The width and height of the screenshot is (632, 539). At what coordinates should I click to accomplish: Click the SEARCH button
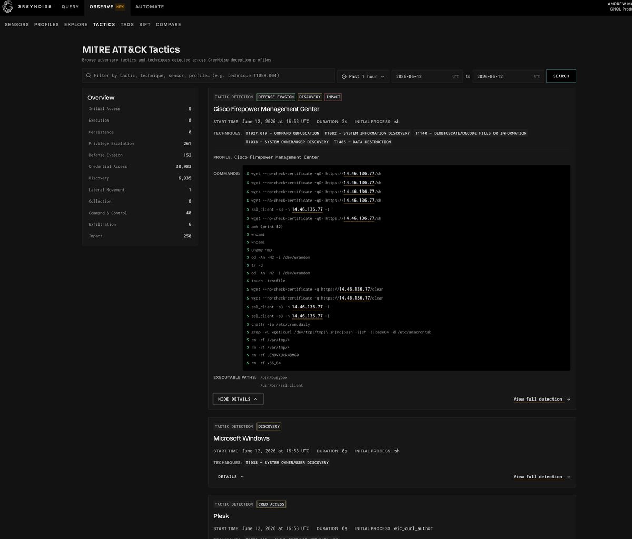561,76
